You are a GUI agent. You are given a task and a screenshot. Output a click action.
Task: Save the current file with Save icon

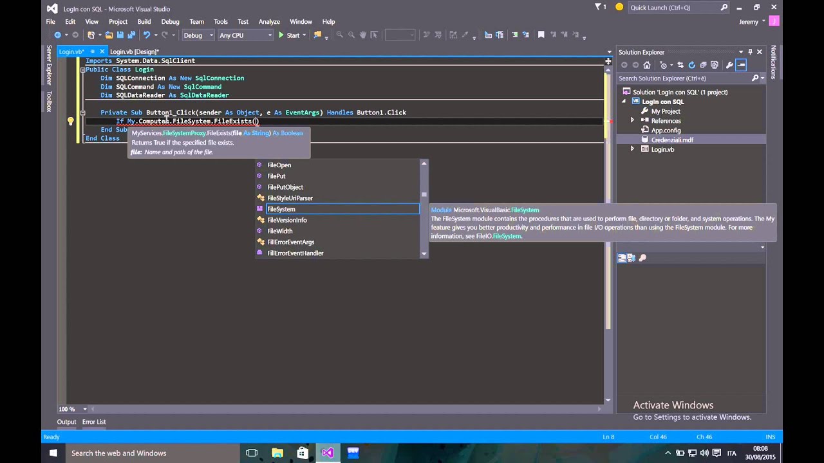click(x=120, y=35)
